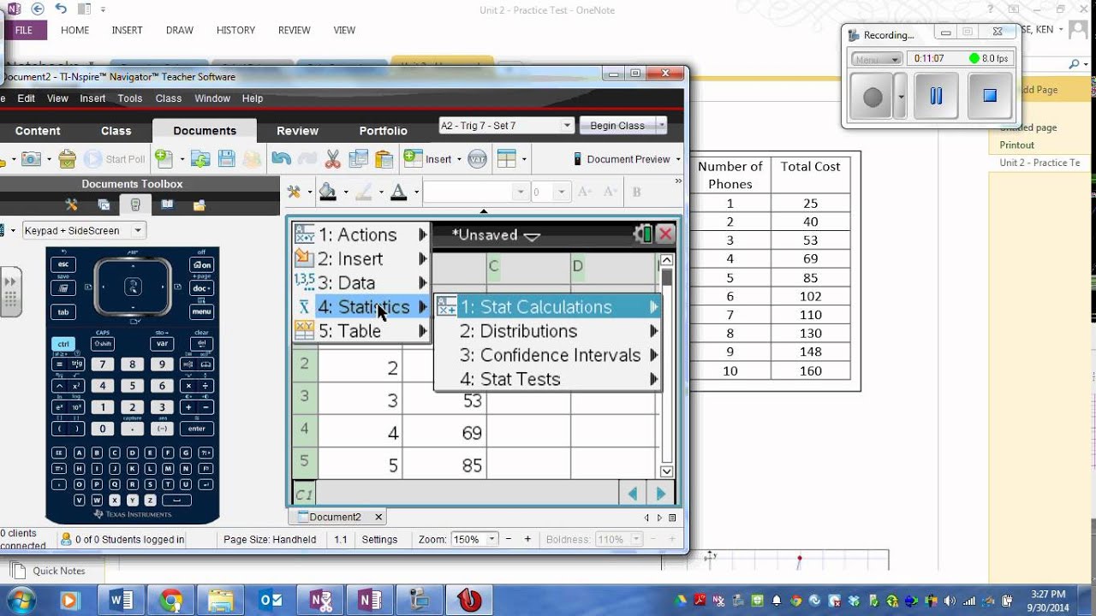The width and height of the screenshot is (1096, 616).
Task: Click the Open Document folder icon
Action: click(200, 159)
